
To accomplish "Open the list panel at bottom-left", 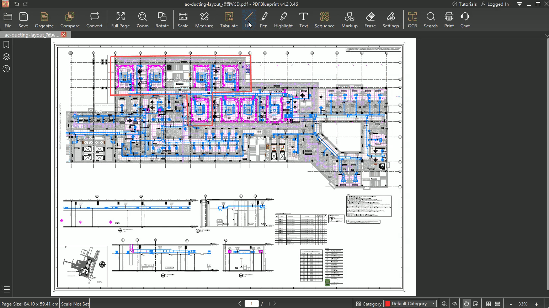I will [x=6, y=290].
